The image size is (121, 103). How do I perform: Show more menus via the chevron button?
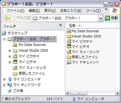106,9
